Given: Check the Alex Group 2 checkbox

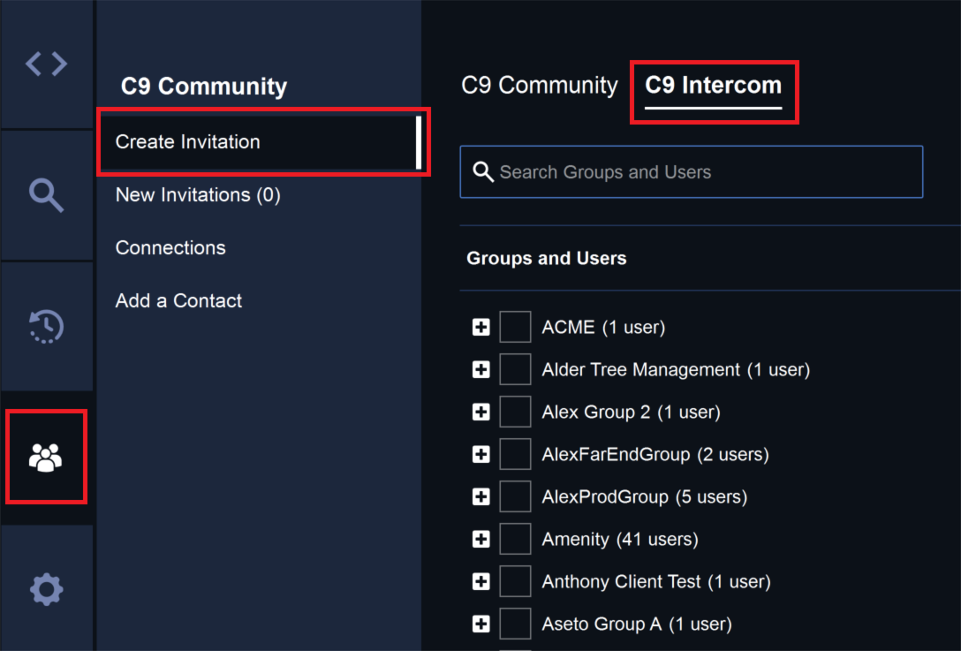Looking at the screenshot, I should (x=515, y=412).
